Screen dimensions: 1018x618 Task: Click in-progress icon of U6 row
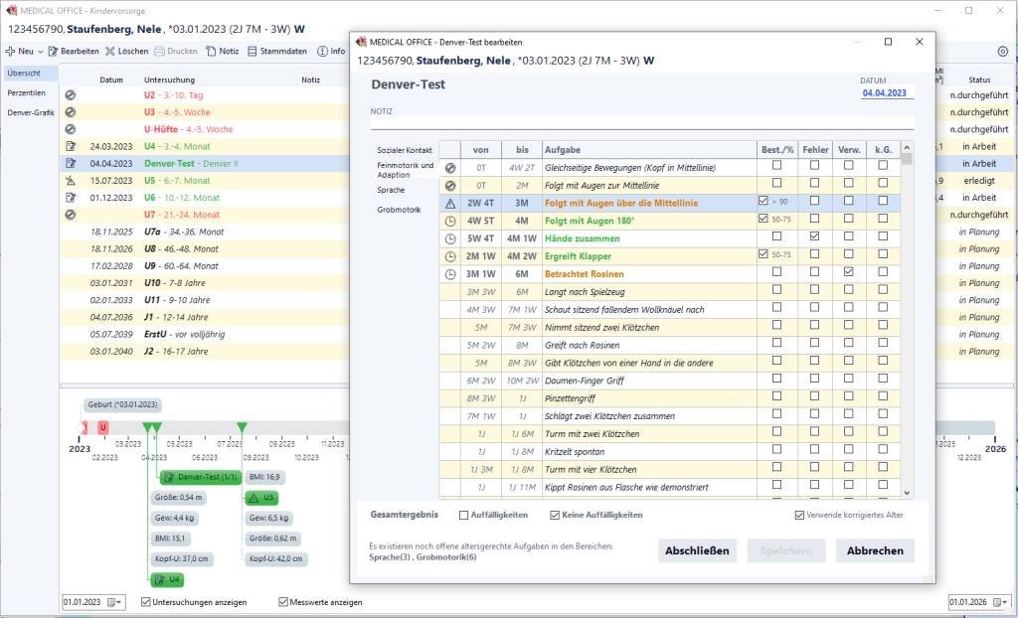pyautogui.click(x=71, y=198)
